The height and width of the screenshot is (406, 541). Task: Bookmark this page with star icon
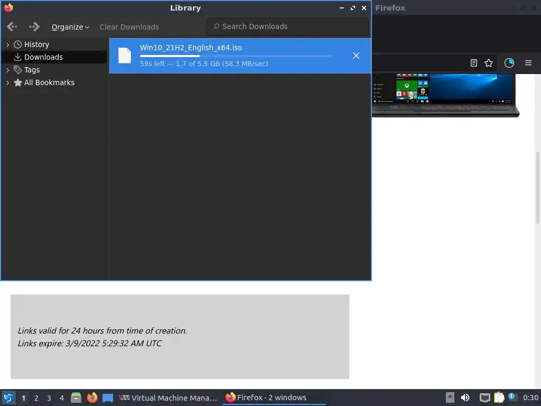click(489, 63)
